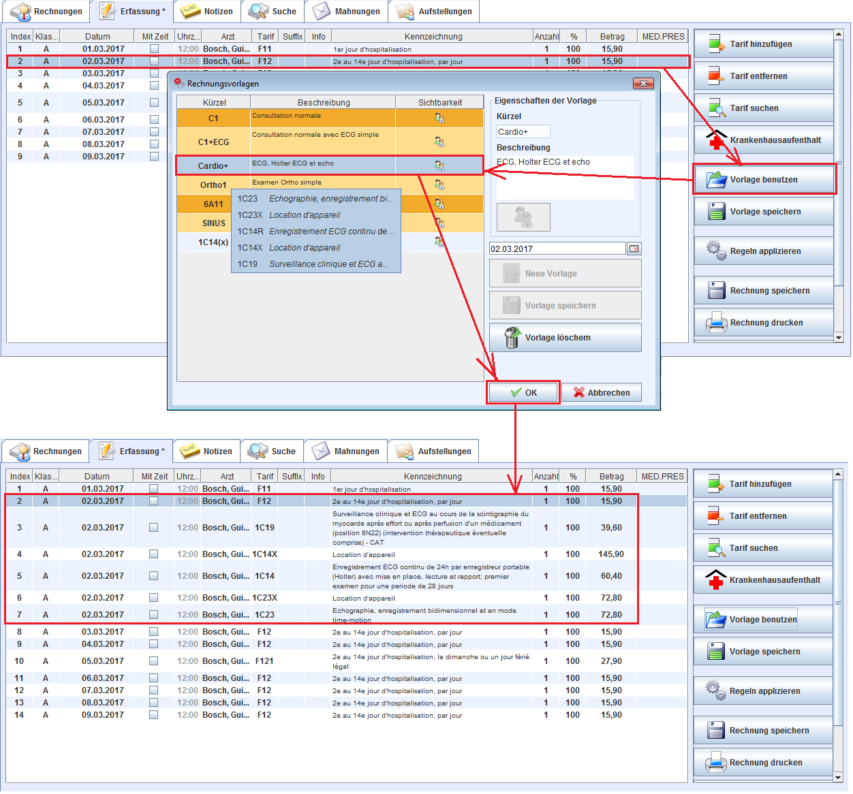This screenshot has height=794, width=853.
Task: Toggle the Mit Zeit checkbox in the 1C19 row
Action: (x=154, y=528)
